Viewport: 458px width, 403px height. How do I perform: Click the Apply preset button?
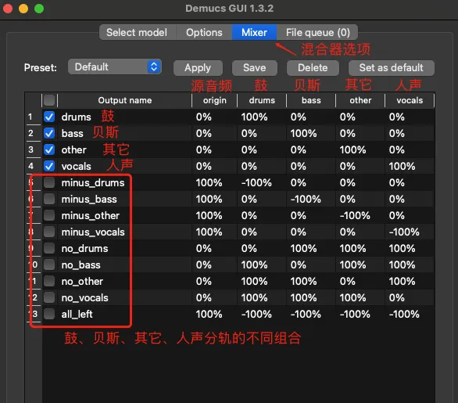[198, 68]
